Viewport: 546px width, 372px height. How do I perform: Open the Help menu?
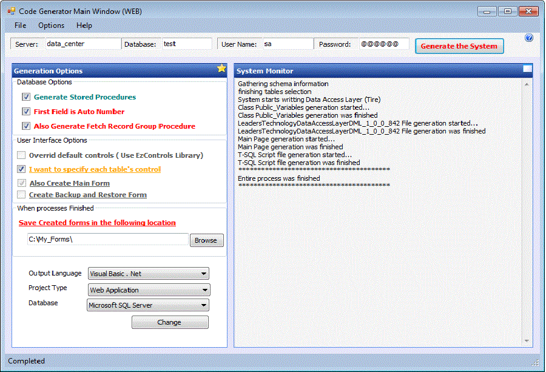(x=84, y=25)
